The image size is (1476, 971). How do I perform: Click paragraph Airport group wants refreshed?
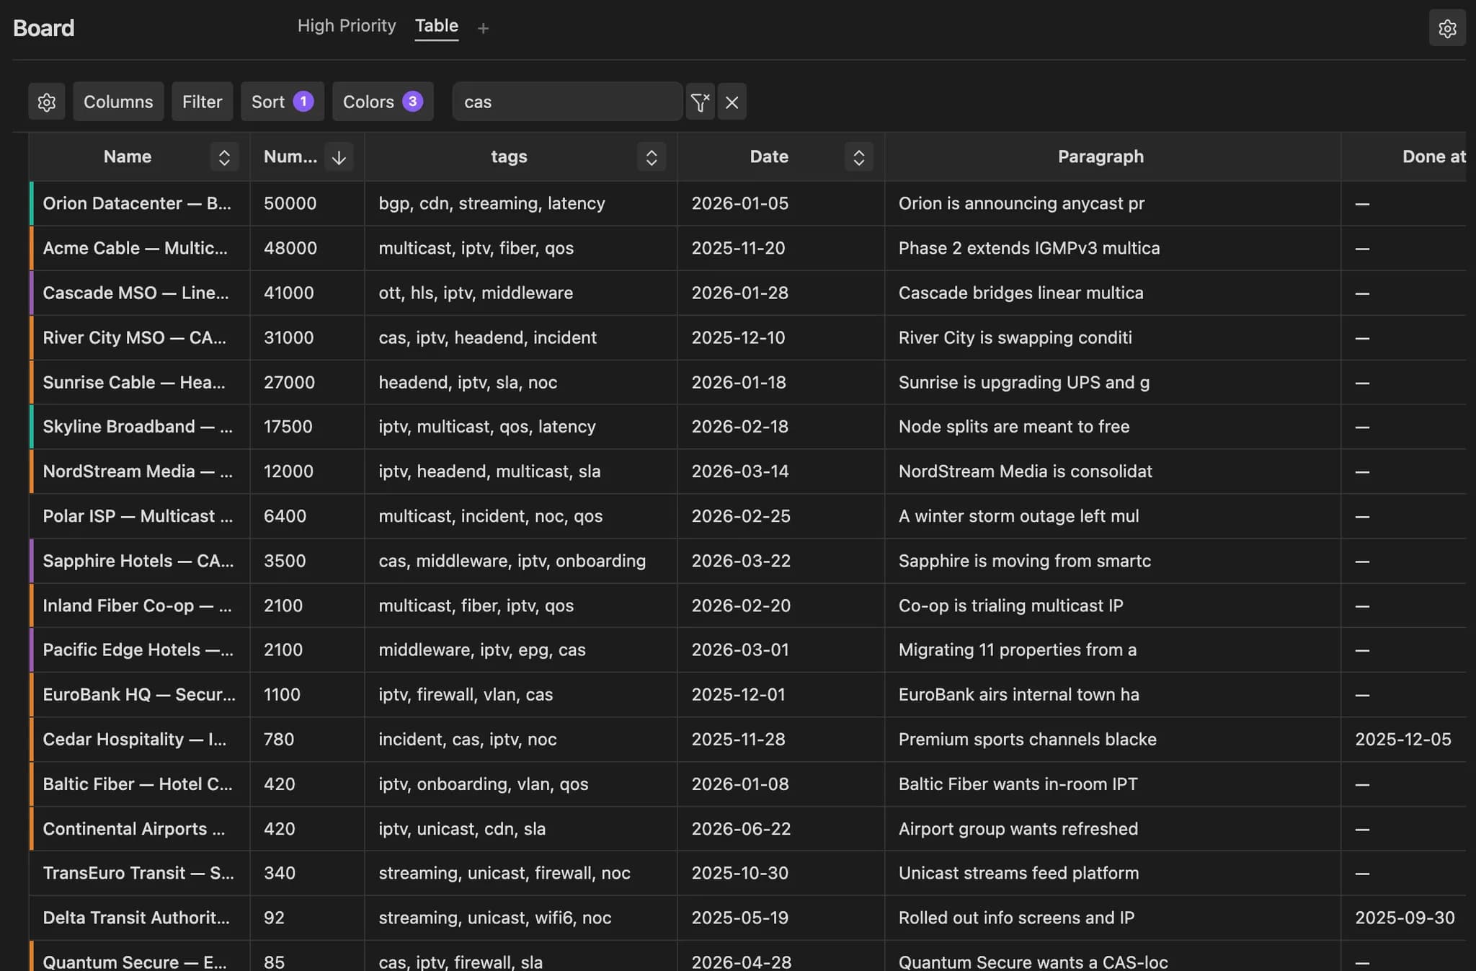pos(1018,829)
